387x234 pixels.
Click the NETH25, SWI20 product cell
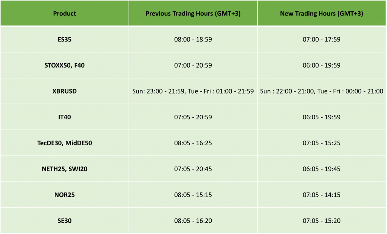pos(64,169)
